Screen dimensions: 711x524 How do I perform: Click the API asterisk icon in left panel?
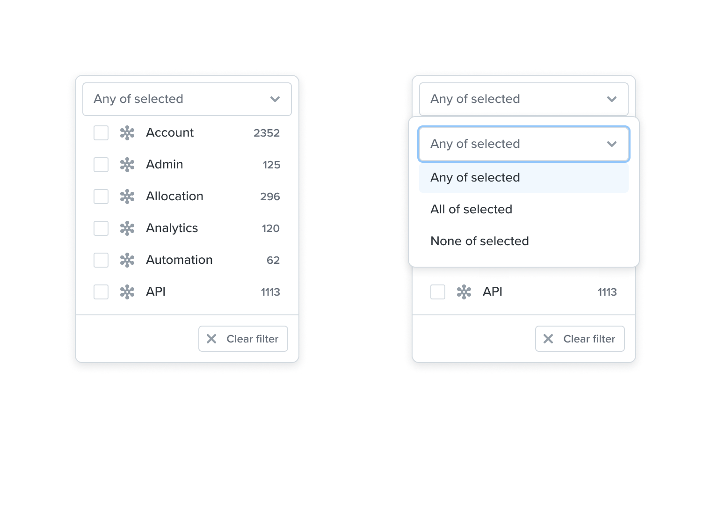coord(127,292)
